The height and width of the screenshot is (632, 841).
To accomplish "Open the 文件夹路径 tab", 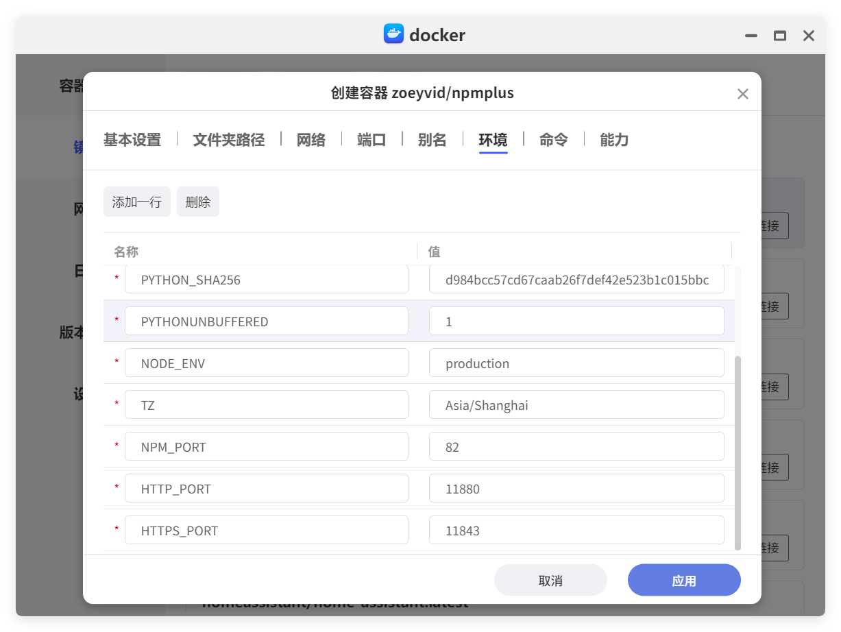I will 228,139.
